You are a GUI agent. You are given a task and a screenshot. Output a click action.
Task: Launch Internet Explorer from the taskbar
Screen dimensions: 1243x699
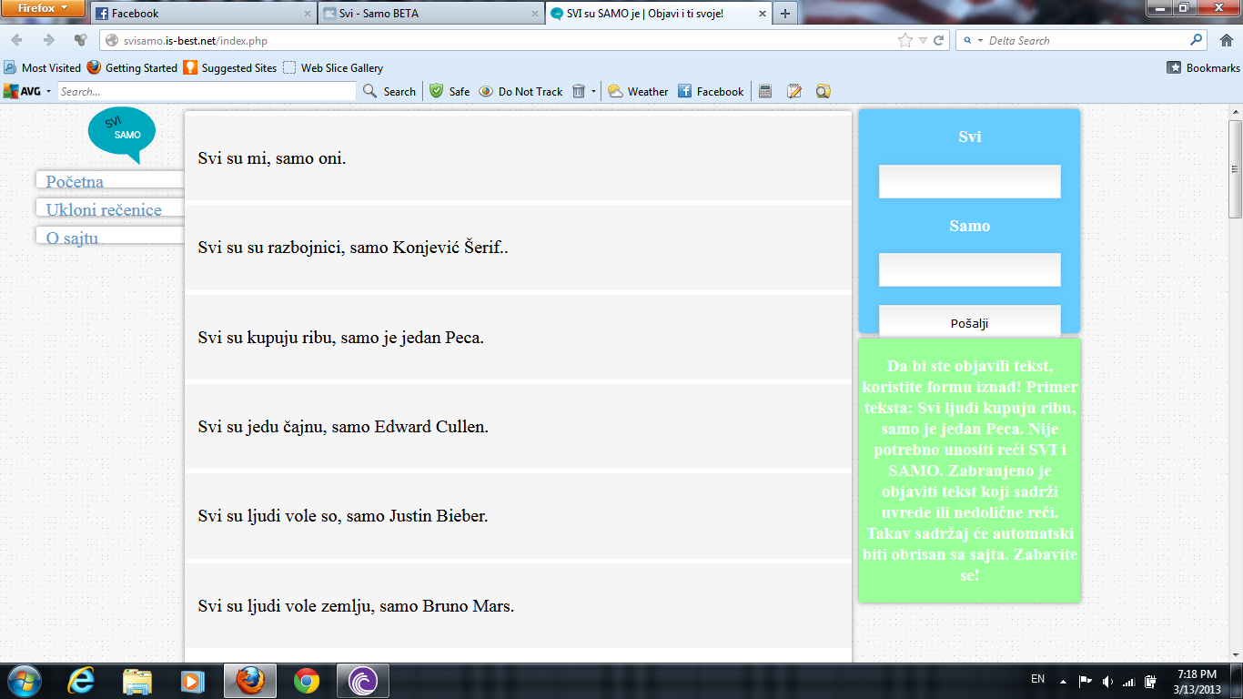coord(82,681)
